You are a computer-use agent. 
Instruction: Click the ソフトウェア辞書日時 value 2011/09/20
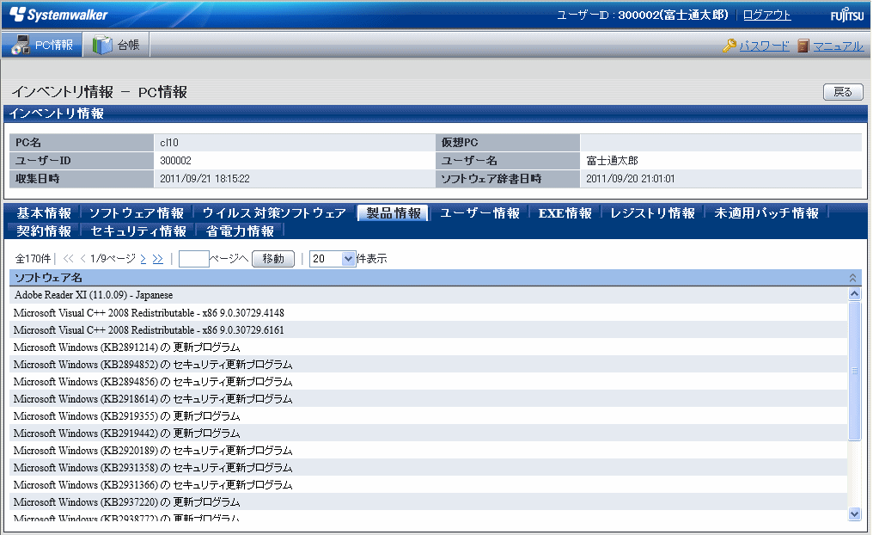tap(630, 179)
